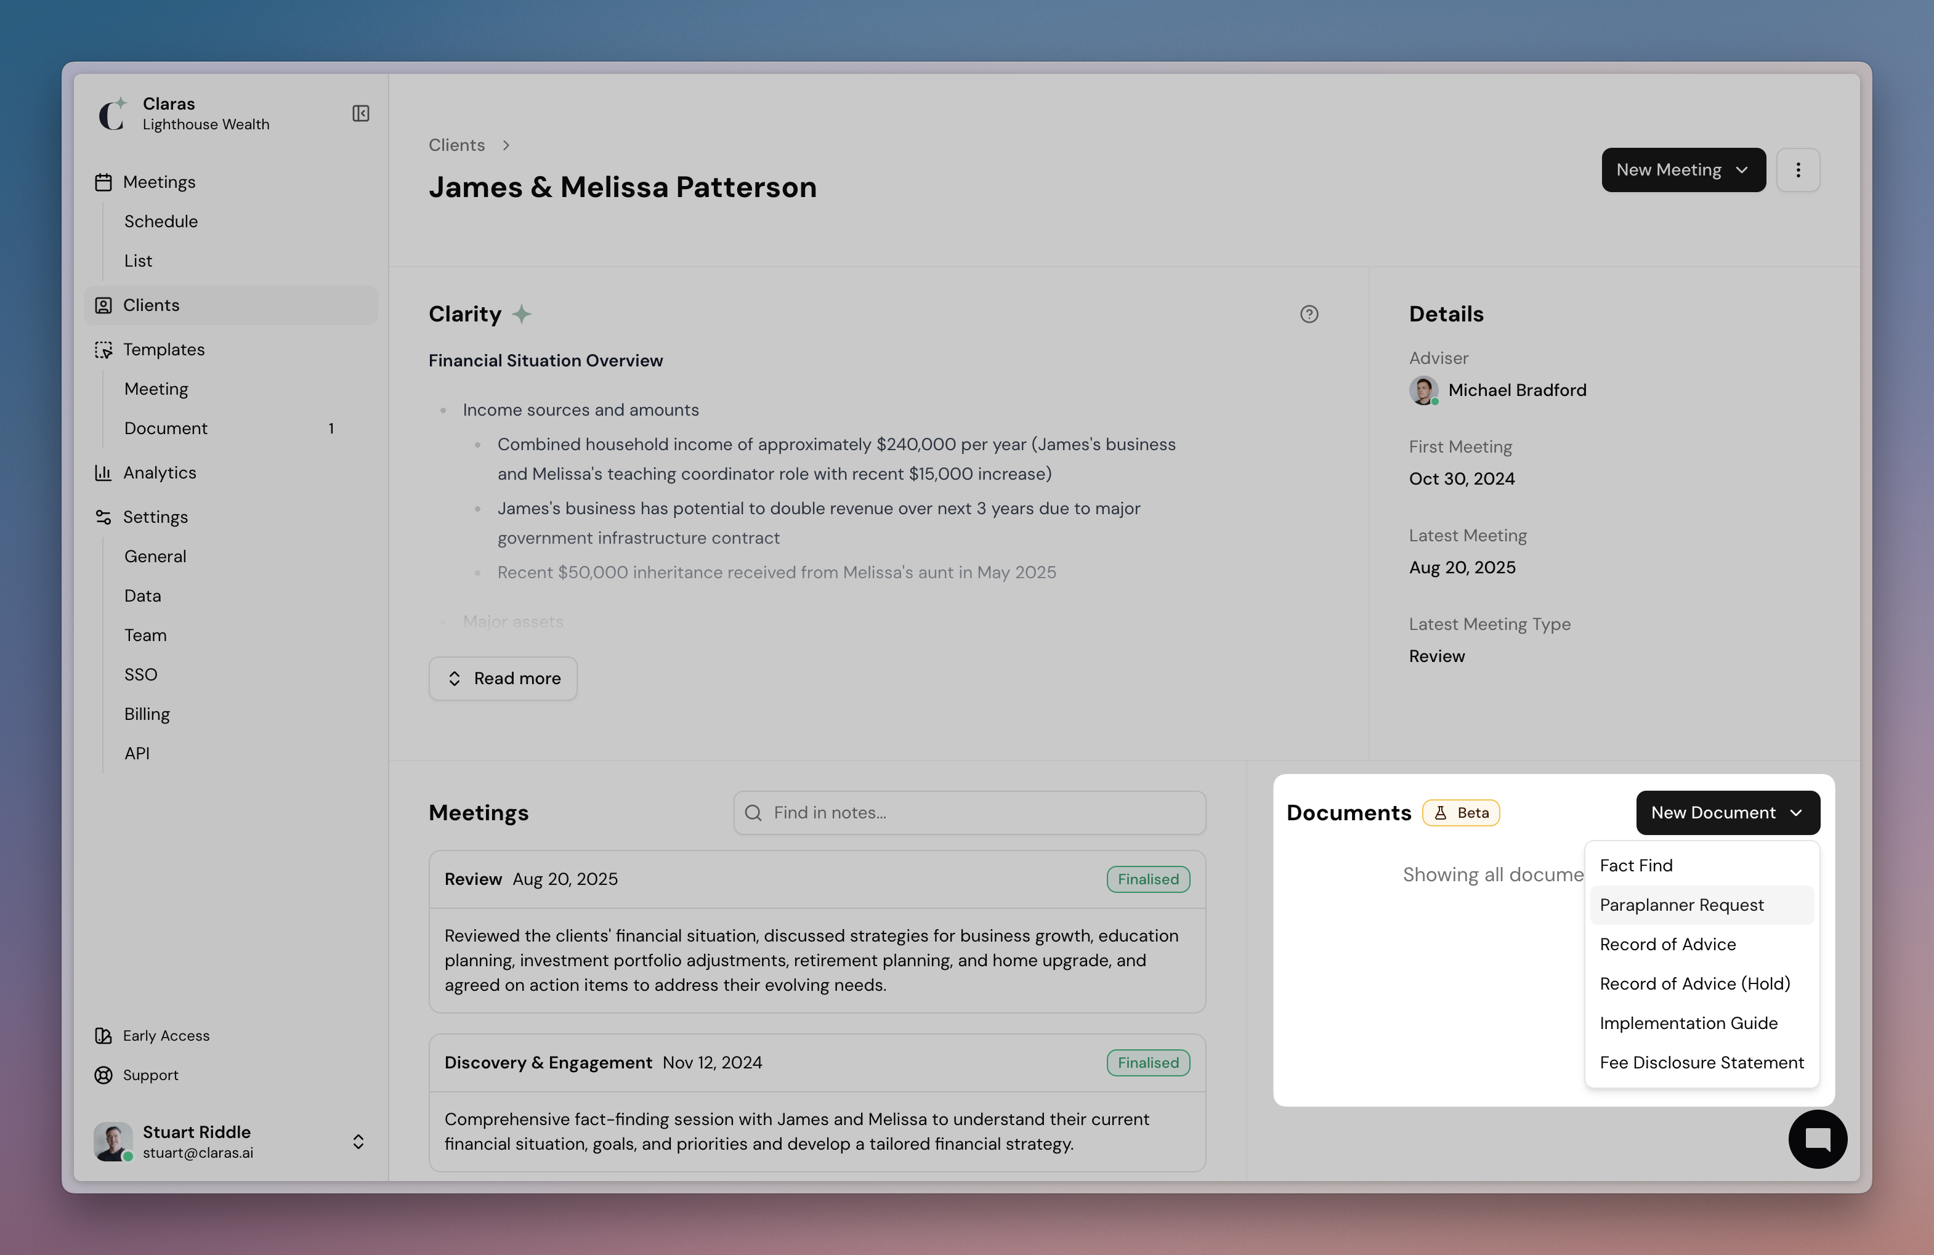This screenshot has width=1934, height=1255.
Task: Expand the Stuart Riddle account switcher
Action: 358,1141
